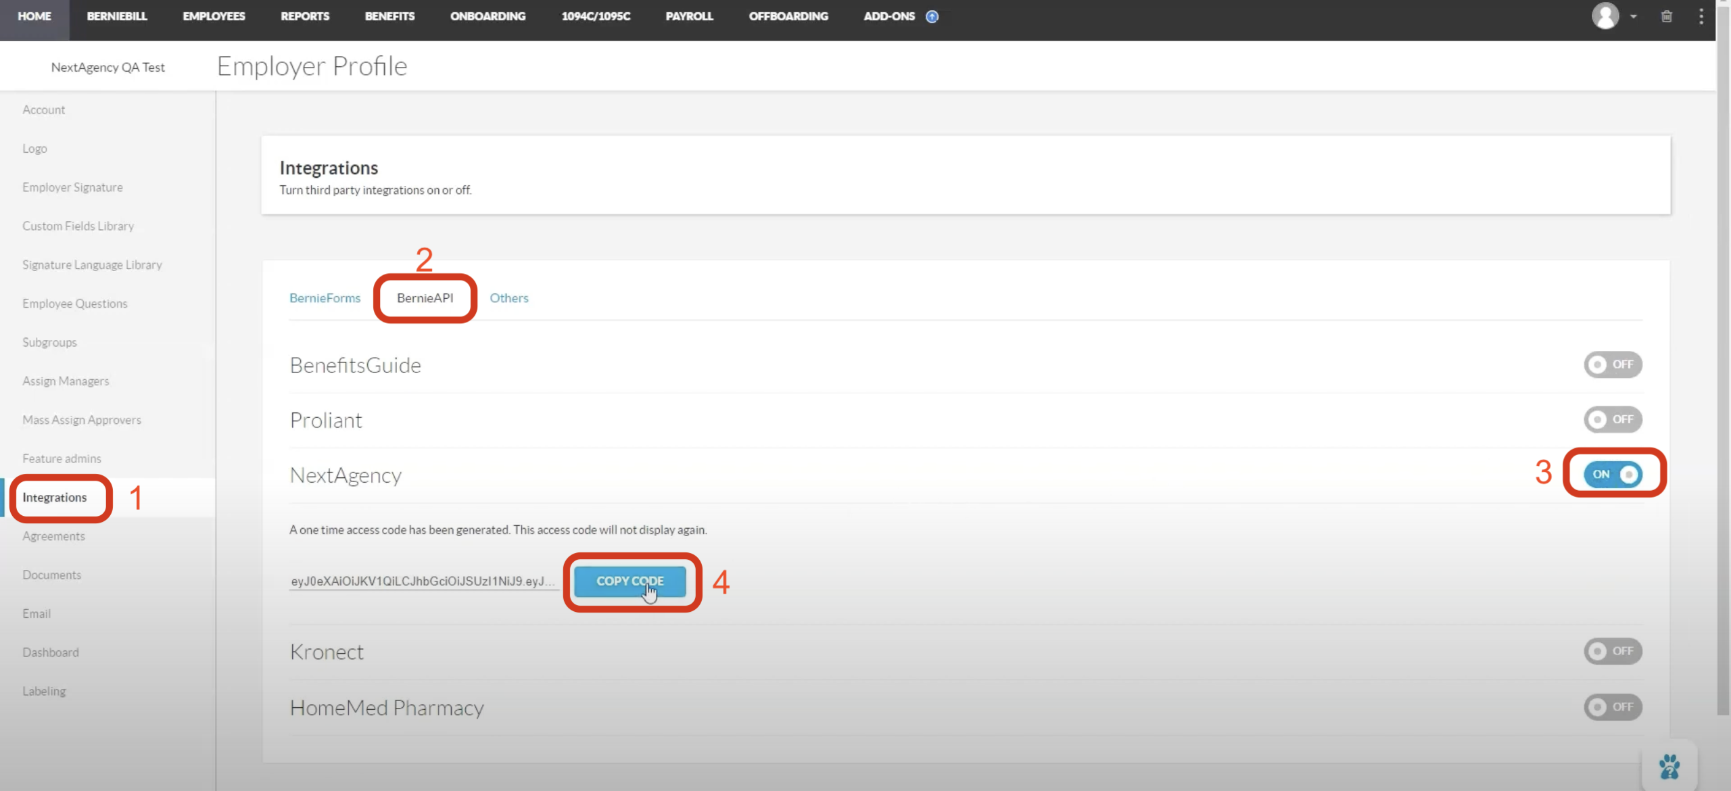
Task: Click the trash can icon in header
Action: pos(1667,17)
